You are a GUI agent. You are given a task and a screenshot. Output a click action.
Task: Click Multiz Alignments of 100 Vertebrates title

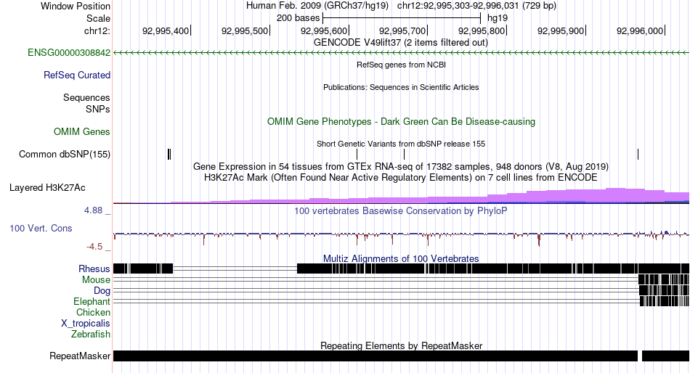point(401,258)
